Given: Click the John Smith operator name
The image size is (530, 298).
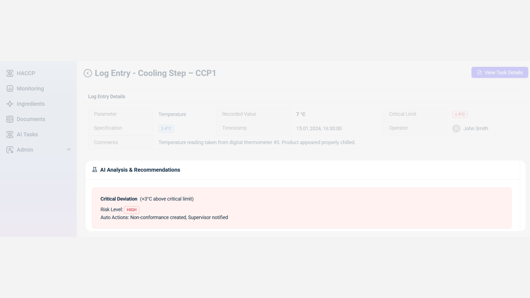Looking at the screenshot, I should click(475, 129).
